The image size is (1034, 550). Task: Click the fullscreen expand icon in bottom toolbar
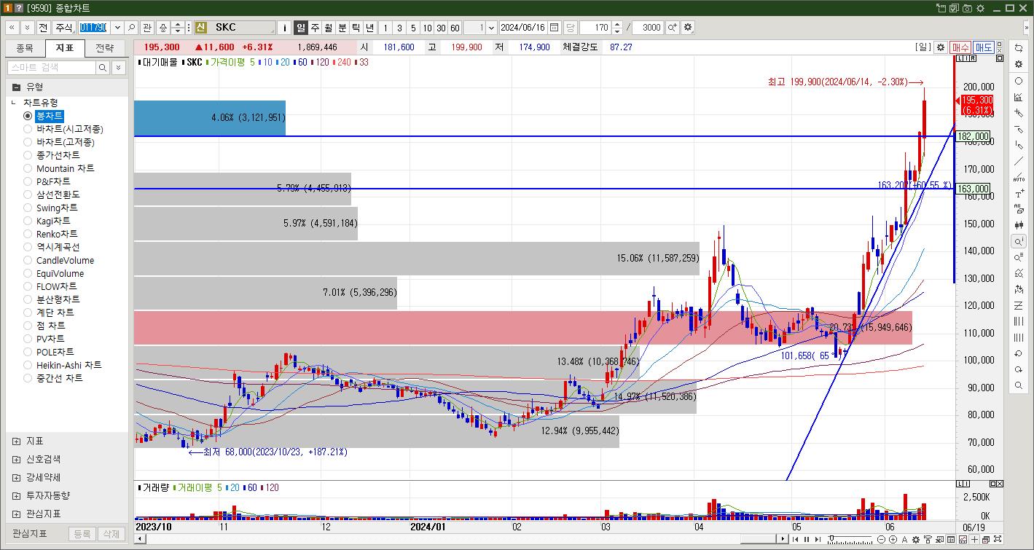[x=996, y=539]
